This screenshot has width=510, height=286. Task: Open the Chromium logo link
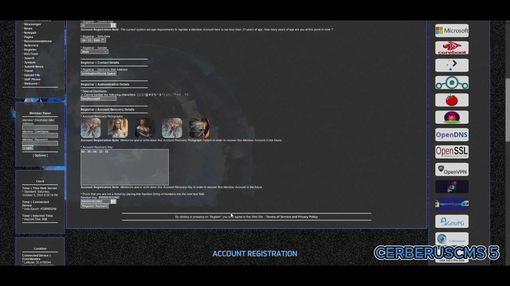452,239
